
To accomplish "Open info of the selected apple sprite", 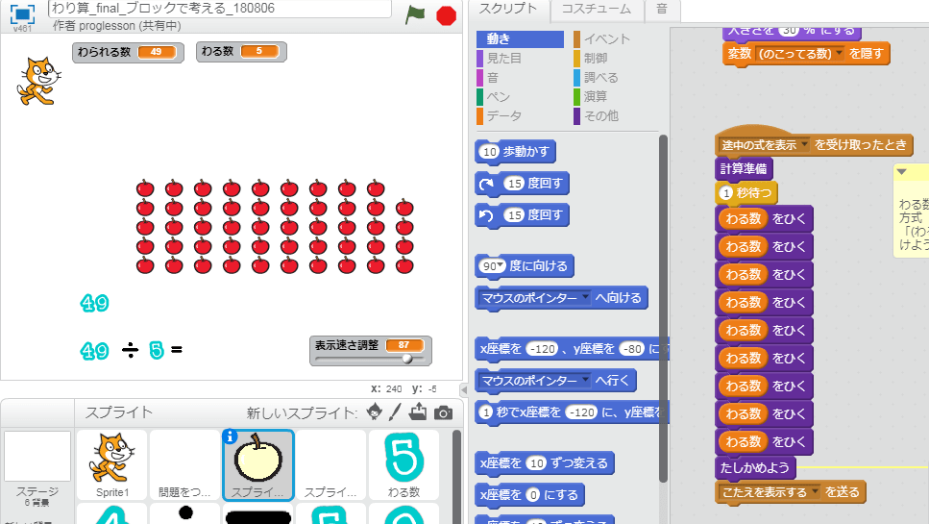I will 230,437.
